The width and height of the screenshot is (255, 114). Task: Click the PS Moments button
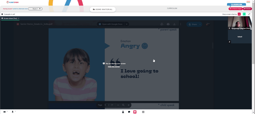(247, 9)
